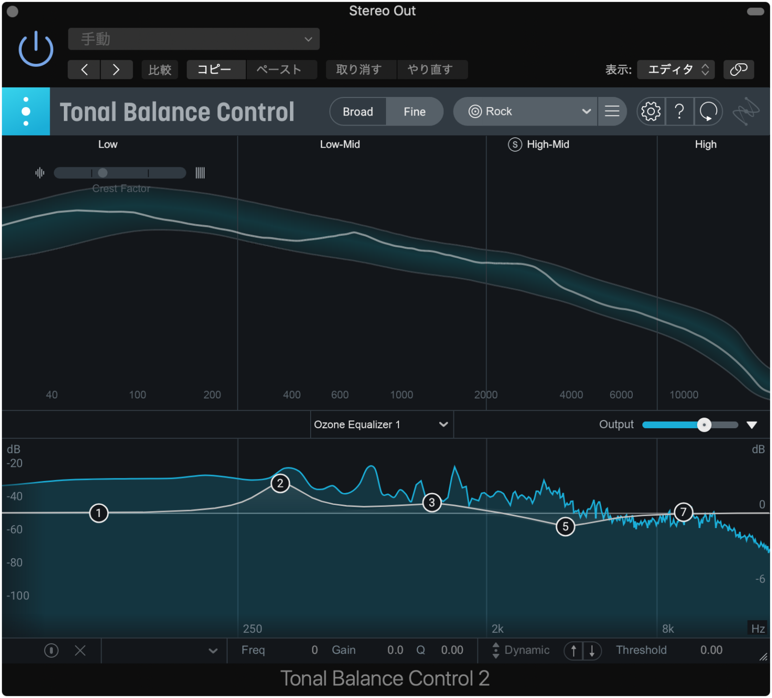Open the Tonal Balance Control settings gear

[x=651, y=112]
